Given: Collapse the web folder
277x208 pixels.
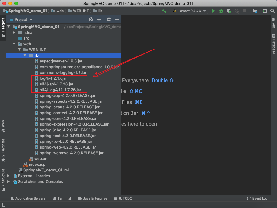Looking at the screenshot, I should [x=14, y=44].
